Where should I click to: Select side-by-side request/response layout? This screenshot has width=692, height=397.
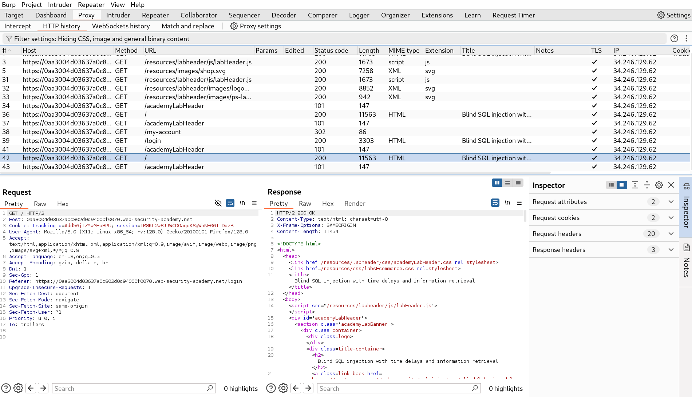[497, 183]
